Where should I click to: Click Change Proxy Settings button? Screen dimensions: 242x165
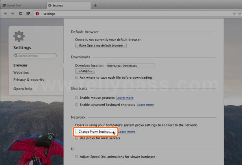tap(95, 132)
